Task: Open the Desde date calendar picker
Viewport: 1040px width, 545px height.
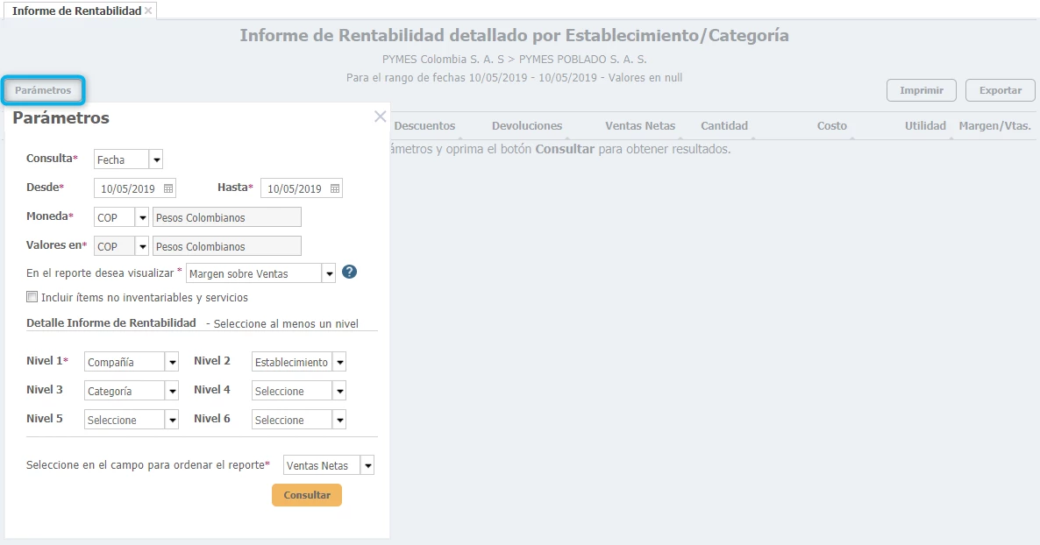Action: tap(168, 188)
